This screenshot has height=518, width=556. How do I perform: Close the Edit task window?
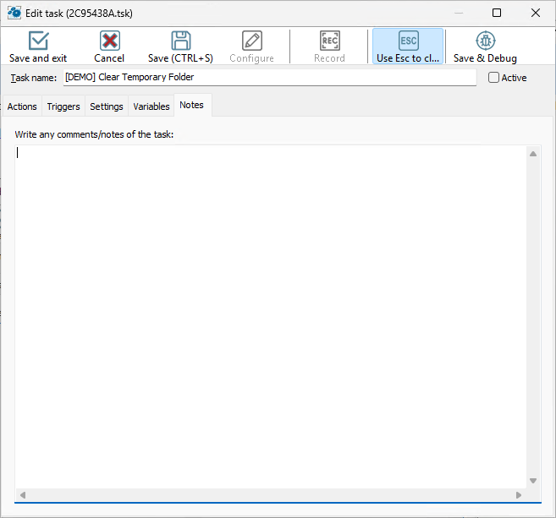click(536, 13)
